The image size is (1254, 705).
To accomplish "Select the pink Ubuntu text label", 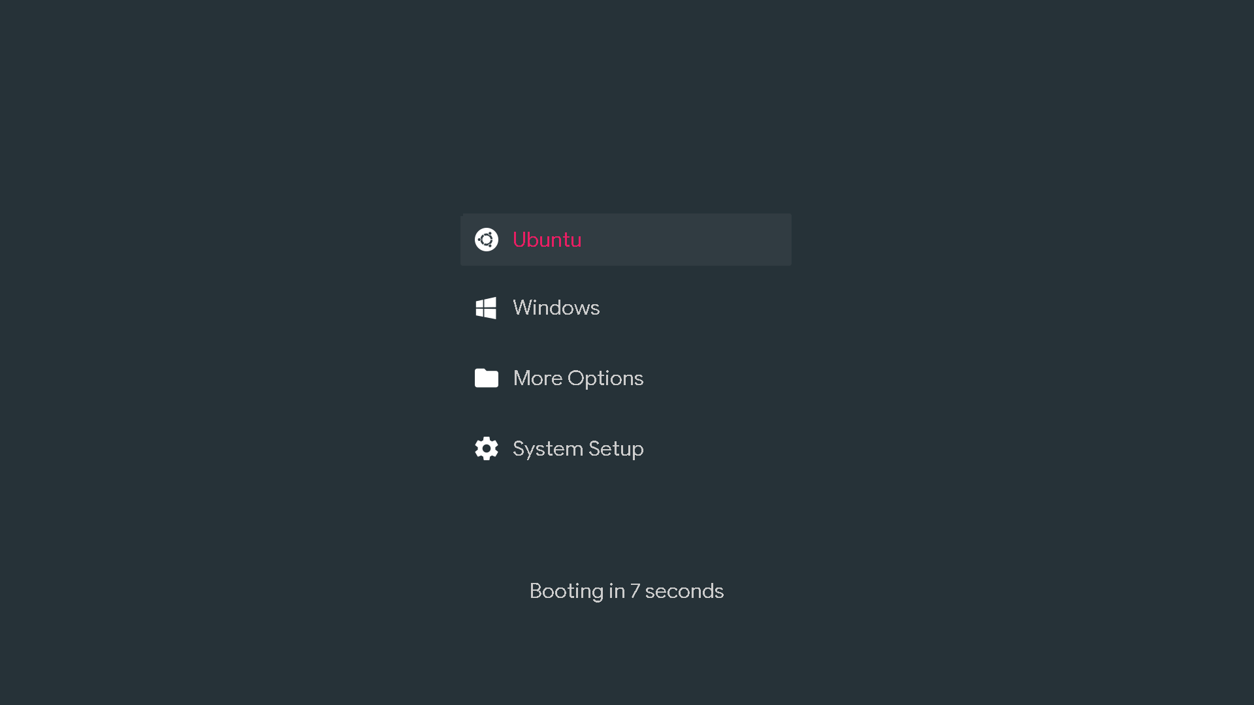I will [x=547, y=240].
